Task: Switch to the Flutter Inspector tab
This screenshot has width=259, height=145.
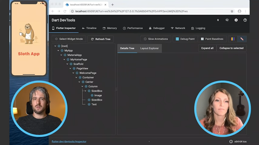Action: pos(64,28)
